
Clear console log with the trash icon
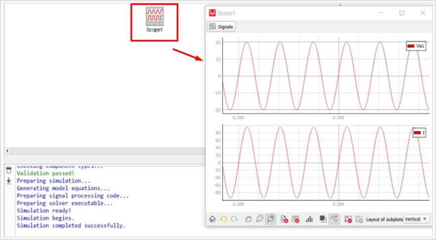pos(8,170)
